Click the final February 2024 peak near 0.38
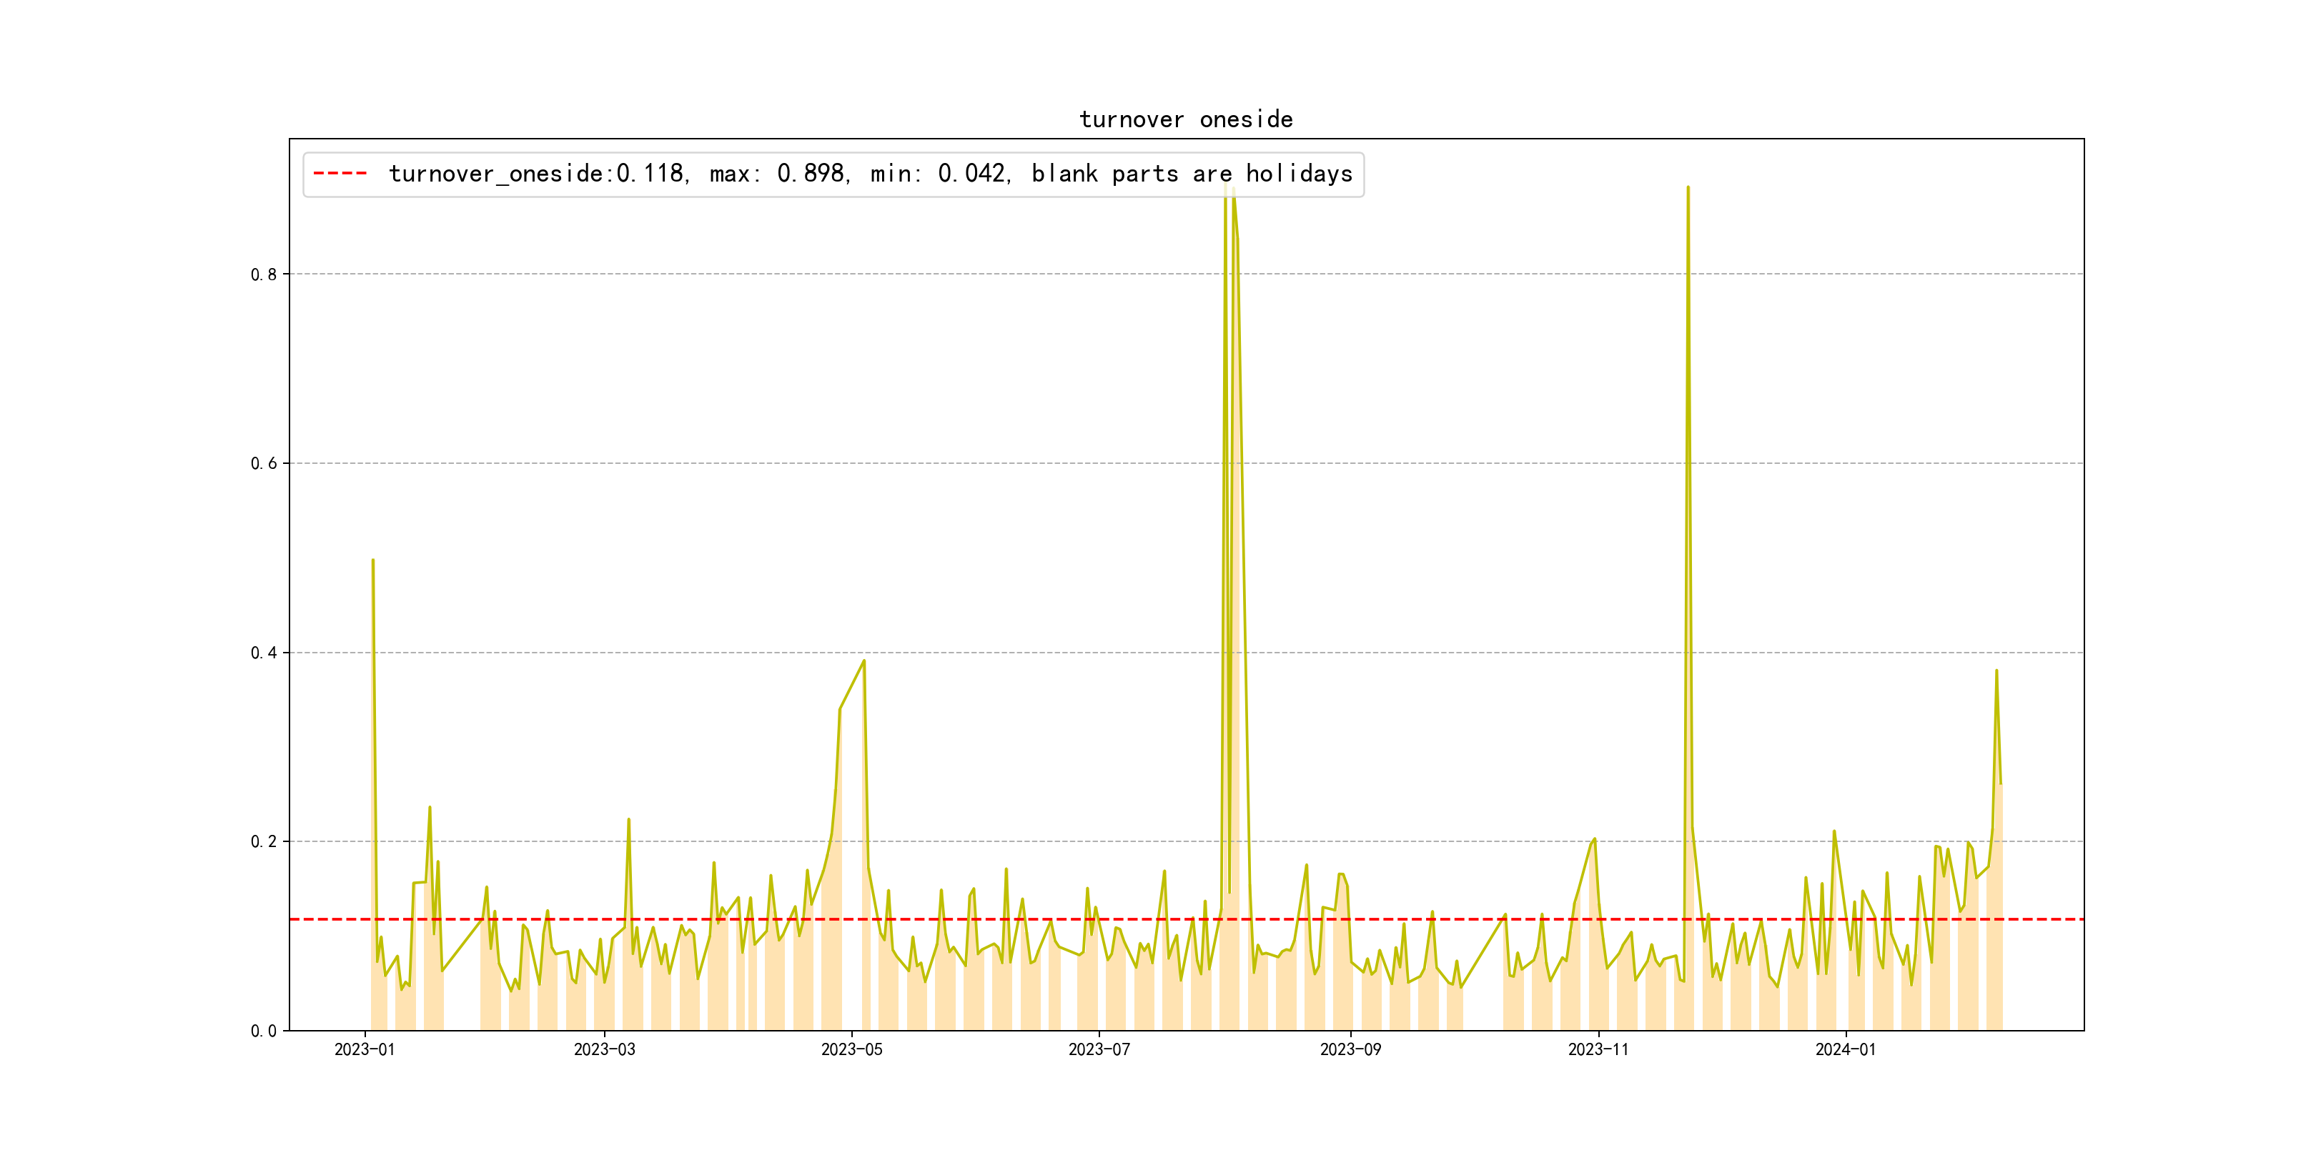Image resolution: width=2316 pixels, height=1158 pixels. tap(1996, 670)
